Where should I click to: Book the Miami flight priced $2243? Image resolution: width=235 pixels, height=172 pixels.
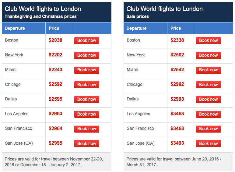click(87, 70)
